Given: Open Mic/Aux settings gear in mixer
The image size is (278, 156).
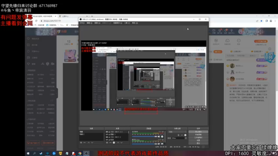Looking at the screenshot, I should (x=162, y=144).
